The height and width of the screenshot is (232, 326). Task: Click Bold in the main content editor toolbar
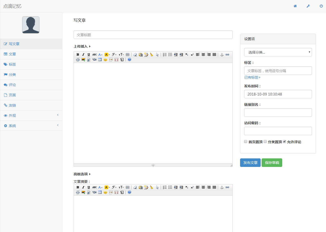78,55
